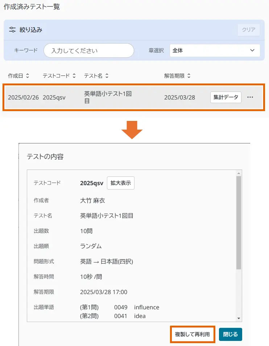Click the 解答期限 column header
This screenshot has width=269, height=346.
click(x=174, y=76)
